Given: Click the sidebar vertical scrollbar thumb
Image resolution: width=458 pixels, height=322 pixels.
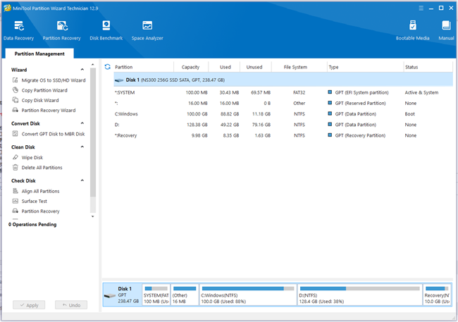Looking at the screenshot, I should [x=93, y=132].
